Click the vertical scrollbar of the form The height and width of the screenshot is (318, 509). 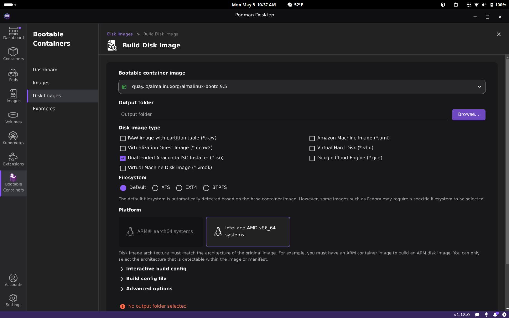point(507,161)
